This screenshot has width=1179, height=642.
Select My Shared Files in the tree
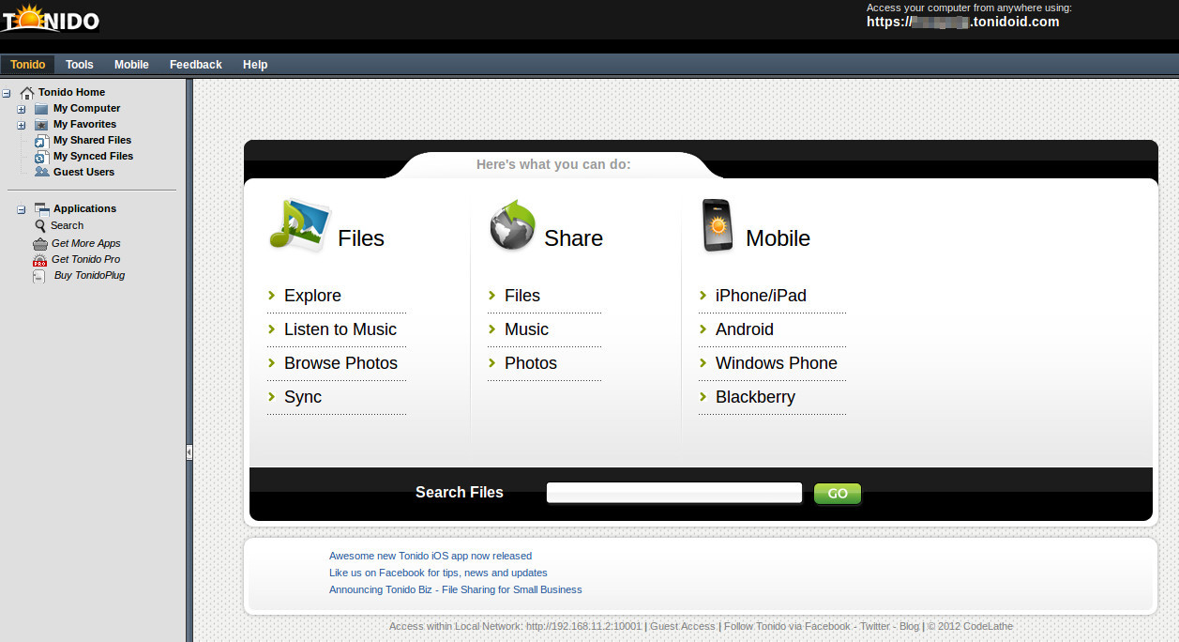(x=92, y=141)
